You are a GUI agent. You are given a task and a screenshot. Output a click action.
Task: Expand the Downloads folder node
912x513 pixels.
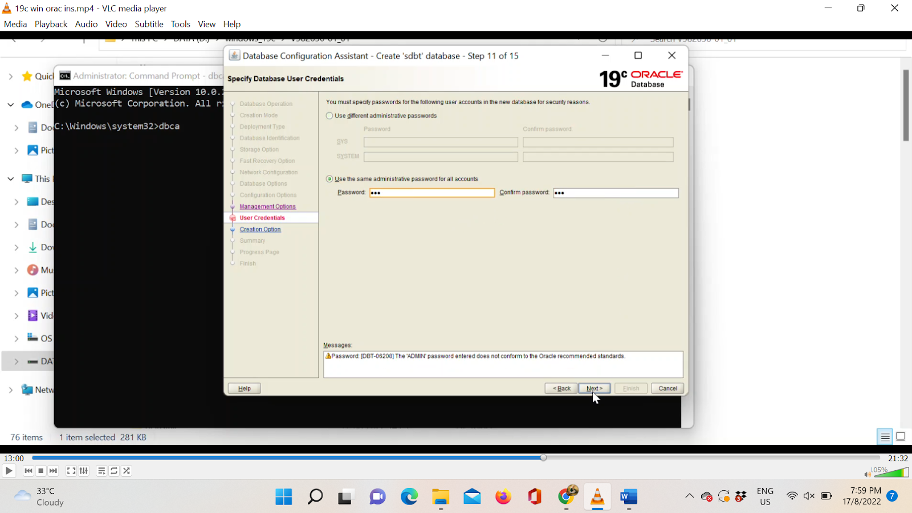coord(16,247)
